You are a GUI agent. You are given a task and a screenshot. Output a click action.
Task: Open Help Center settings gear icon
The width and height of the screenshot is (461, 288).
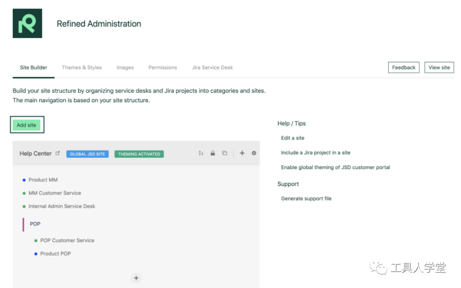click(x=254, y=153)
